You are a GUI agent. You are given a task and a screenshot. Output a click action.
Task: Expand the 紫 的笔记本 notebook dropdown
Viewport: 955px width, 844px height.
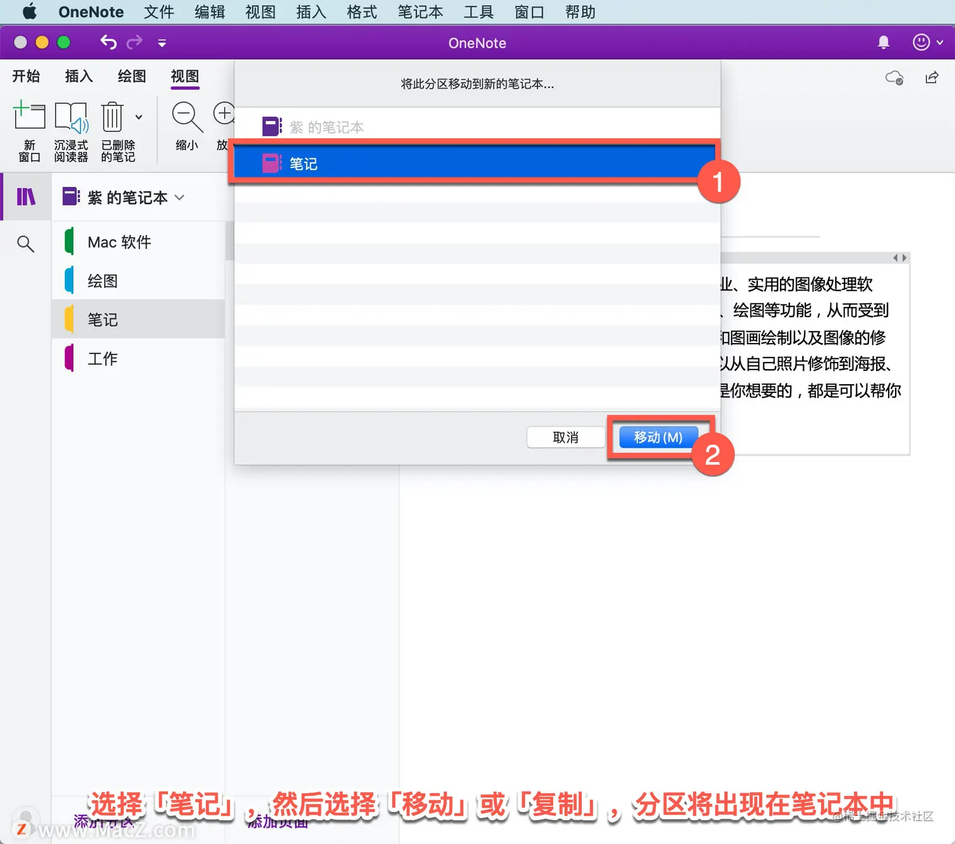[x=124, y=197]
